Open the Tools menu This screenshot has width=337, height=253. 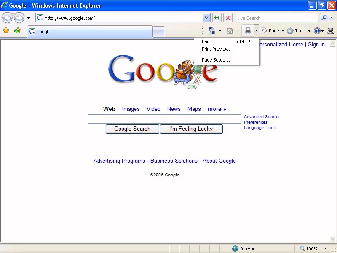pyautogui.click(x=299, y=31)
